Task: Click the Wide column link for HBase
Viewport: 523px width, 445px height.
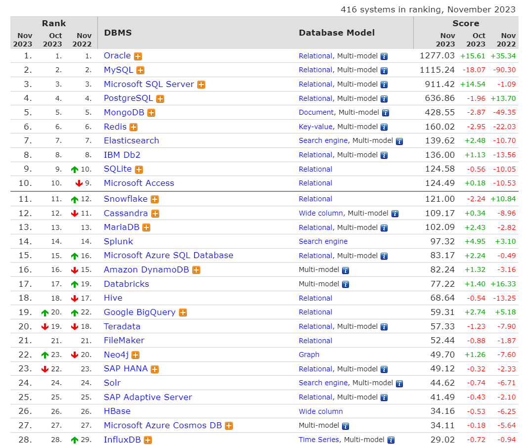Action: point(321,411)
